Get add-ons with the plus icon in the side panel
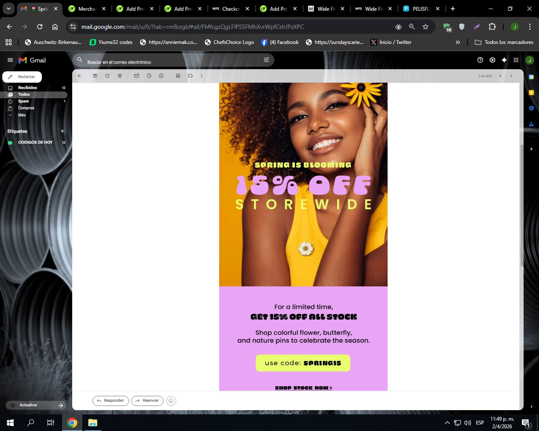 pos(531,149)
